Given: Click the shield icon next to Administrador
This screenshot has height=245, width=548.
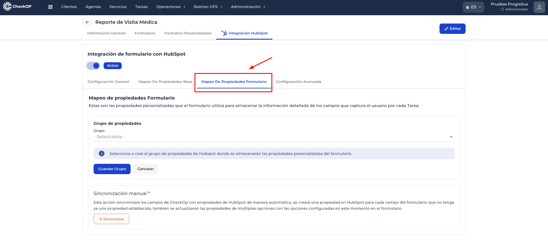Looking at the screenshot, I should click(502, 9).
